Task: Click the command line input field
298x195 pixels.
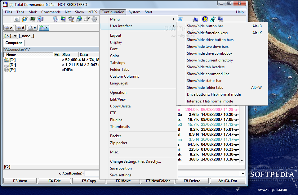Action: click(x=162, y=174)
